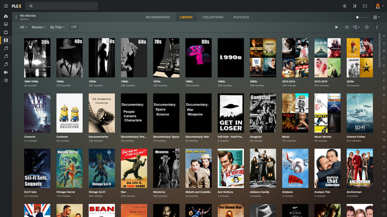This screenshot has width=387, height=217.
Task: Open the TV screen icon in the sidebar
Action: coord(6,24)
